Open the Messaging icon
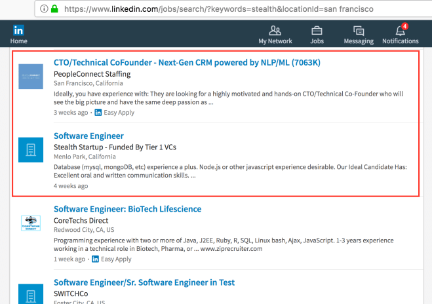The image size is (432, 304). click(358, 31)
